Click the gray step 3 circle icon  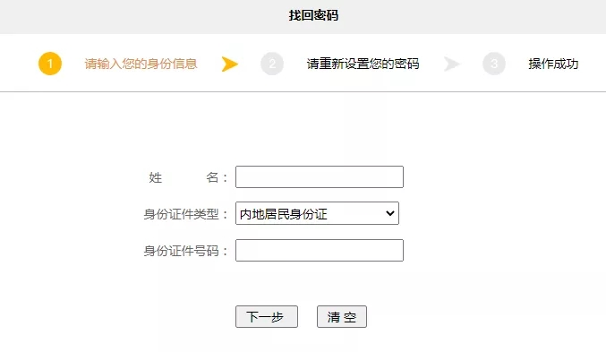point(494,64)
